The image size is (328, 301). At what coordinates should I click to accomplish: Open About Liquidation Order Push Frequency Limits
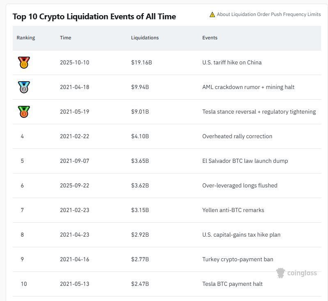click(x=268, y=14)
